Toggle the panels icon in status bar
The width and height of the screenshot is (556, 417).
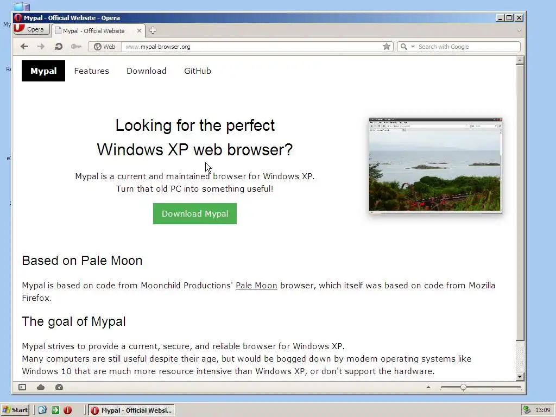(22, 387)
